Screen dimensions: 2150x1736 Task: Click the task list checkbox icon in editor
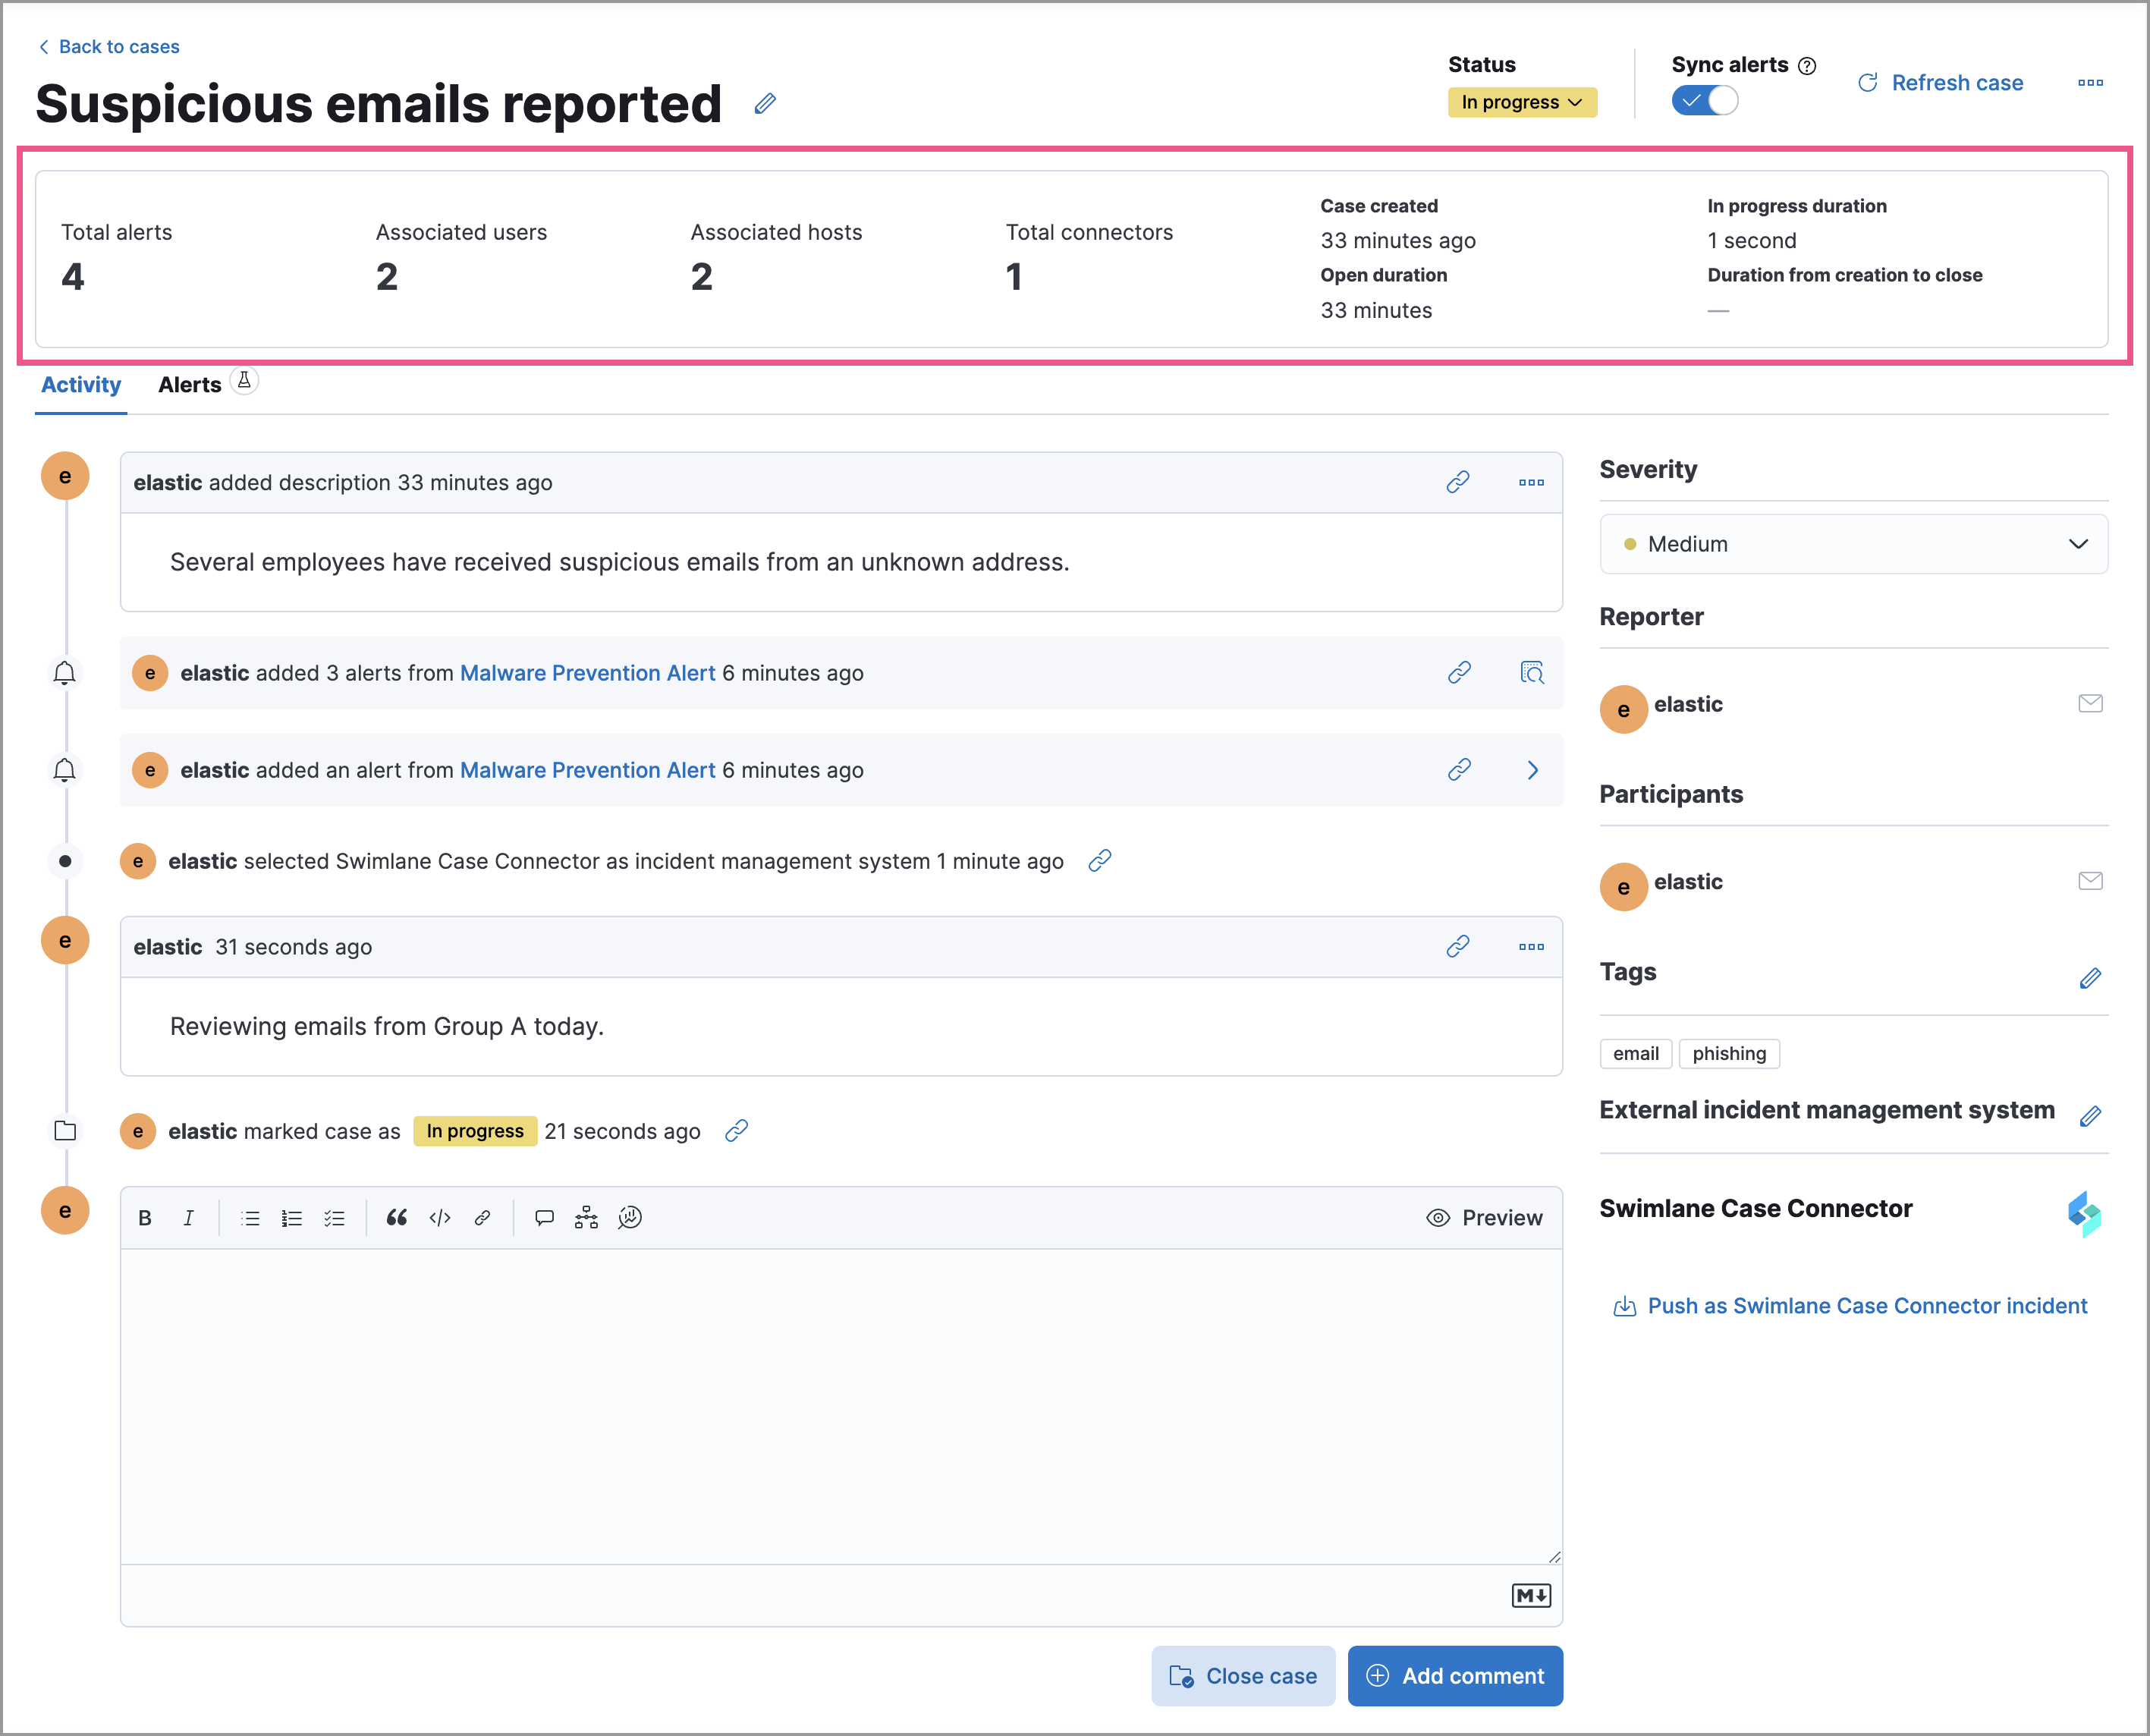point(334,1218)
